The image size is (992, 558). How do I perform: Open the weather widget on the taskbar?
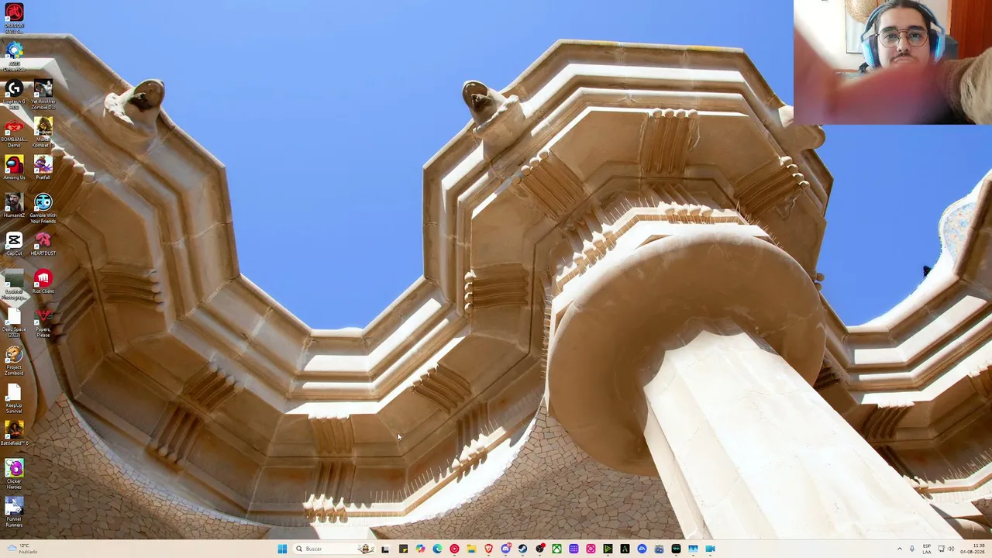[21, 549]
